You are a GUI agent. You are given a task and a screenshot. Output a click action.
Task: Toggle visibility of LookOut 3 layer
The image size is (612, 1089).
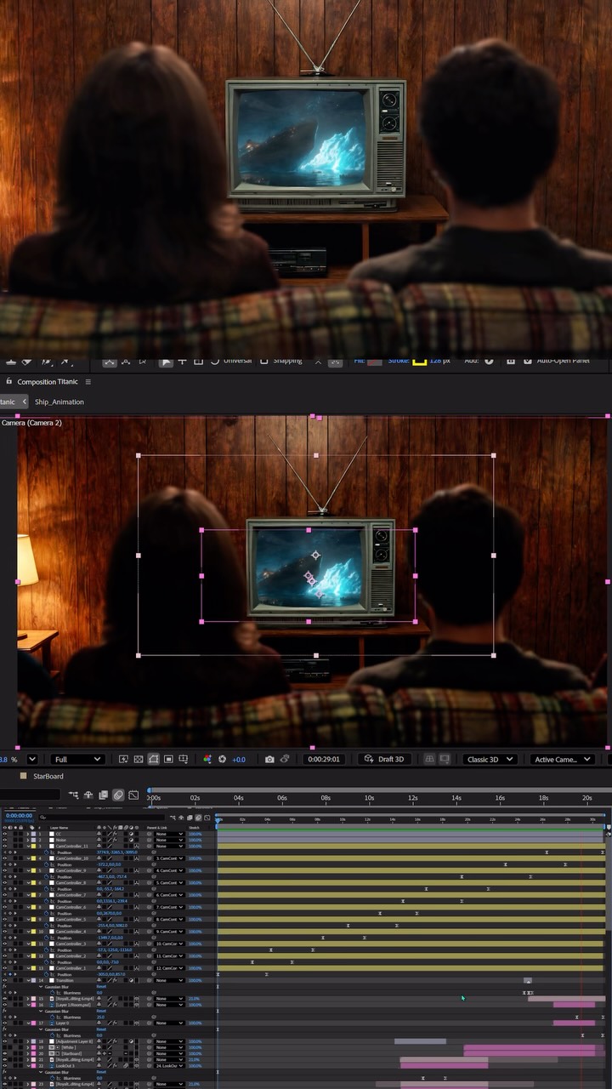click(4, 1065)
